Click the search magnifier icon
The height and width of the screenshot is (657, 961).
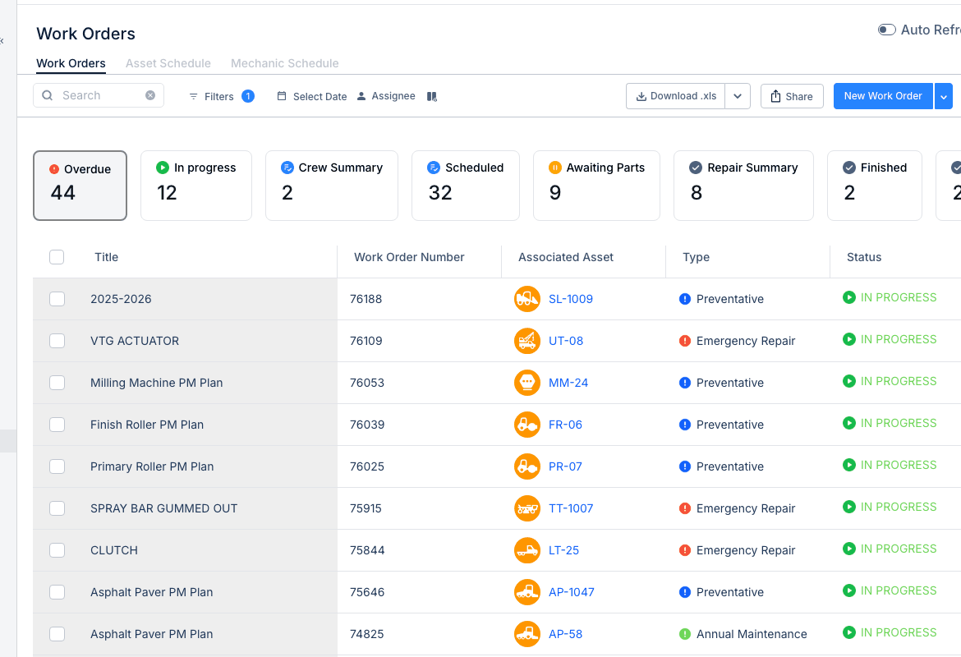click(x=47, y=95)
